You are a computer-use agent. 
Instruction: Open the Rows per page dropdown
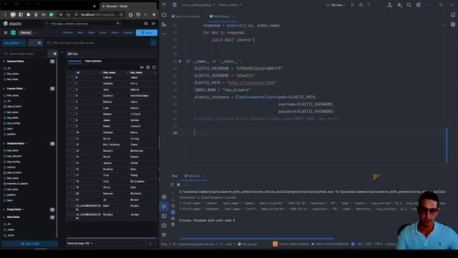(80, 244)
